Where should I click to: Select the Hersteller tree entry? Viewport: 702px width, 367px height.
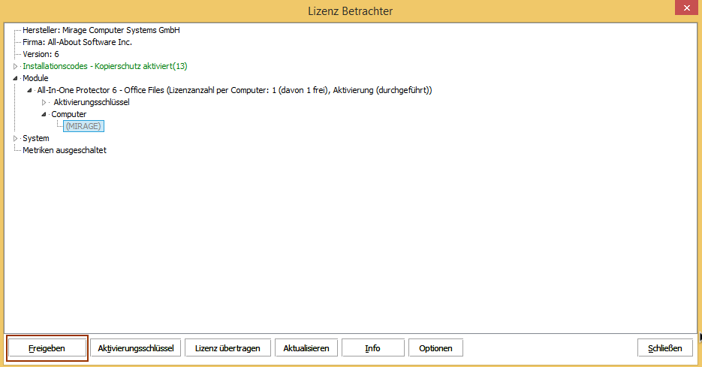(x=101, y=31)
